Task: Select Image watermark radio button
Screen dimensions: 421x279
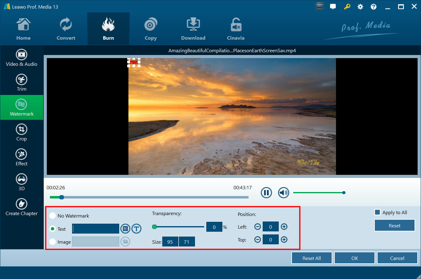Action: coord(53,242)
